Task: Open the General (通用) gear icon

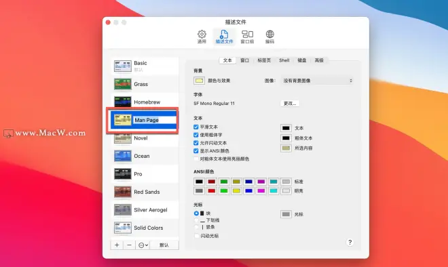Action: point(202,37)
